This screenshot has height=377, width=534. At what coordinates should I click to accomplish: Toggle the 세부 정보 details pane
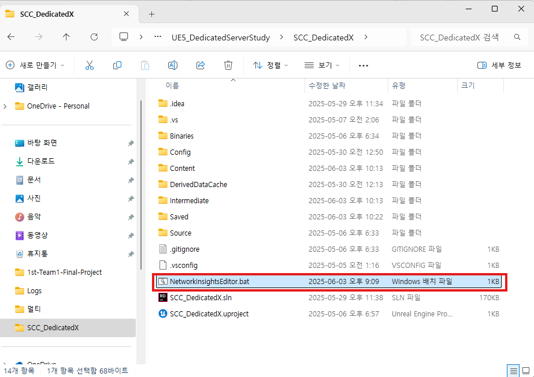499,65
